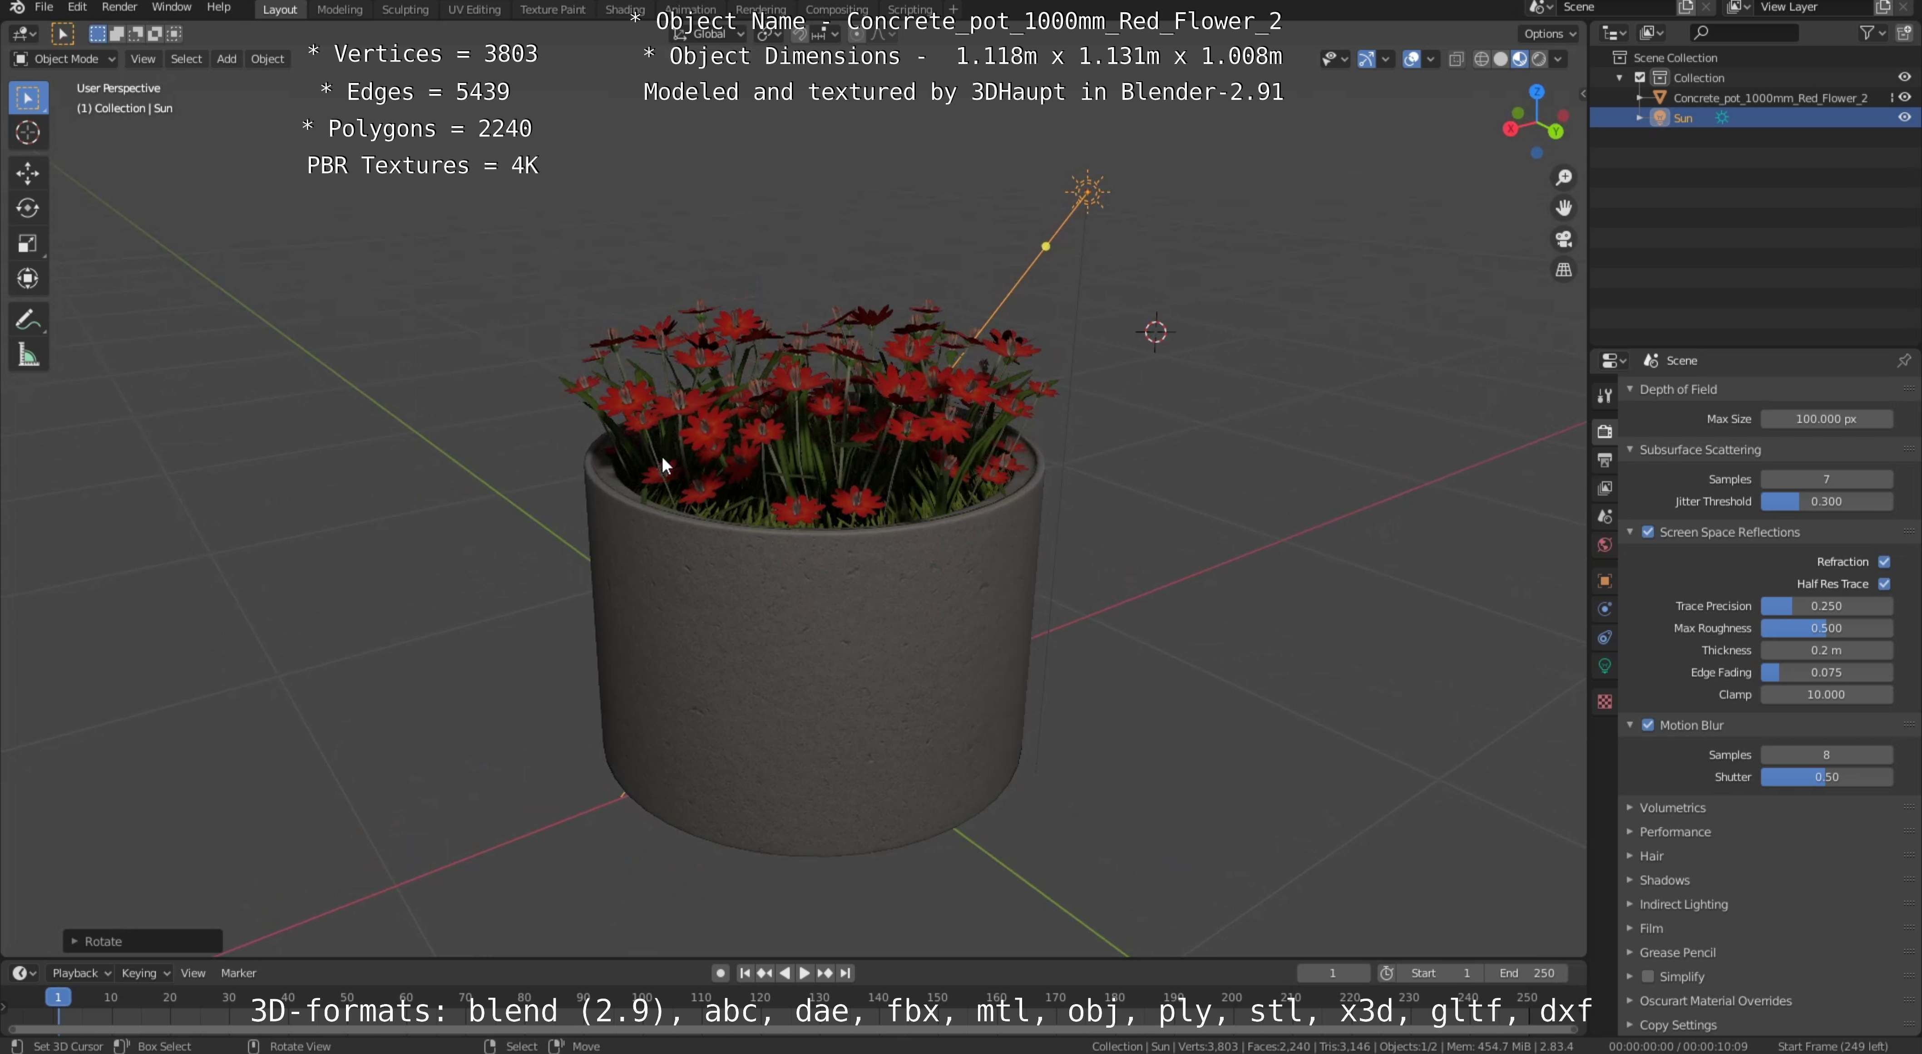Expand the Volumetrics panel

(x=1672, y=808)
